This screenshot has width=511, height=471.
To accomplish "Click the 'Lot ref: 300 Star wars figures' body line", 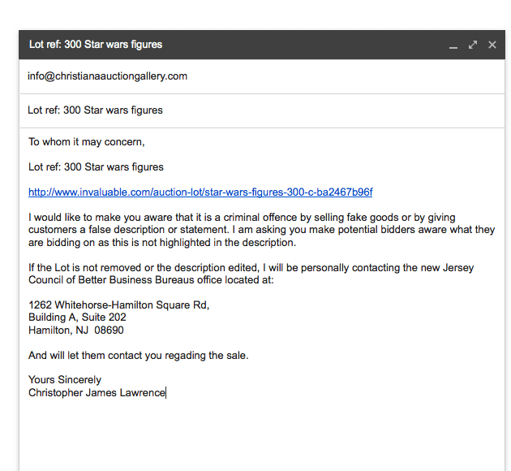I will tap(96, 167).
